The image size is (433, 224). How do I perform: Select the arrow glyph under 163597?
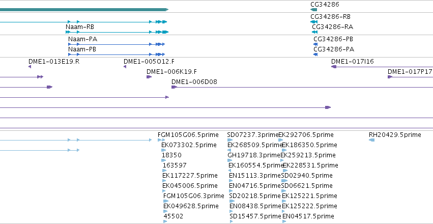164,171
